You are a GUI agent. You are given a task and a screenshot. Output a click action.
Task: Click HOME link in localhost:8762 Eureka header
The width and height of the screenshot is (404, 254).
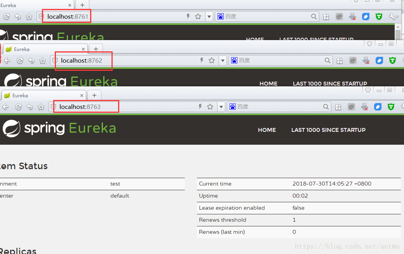pos(268,84)
